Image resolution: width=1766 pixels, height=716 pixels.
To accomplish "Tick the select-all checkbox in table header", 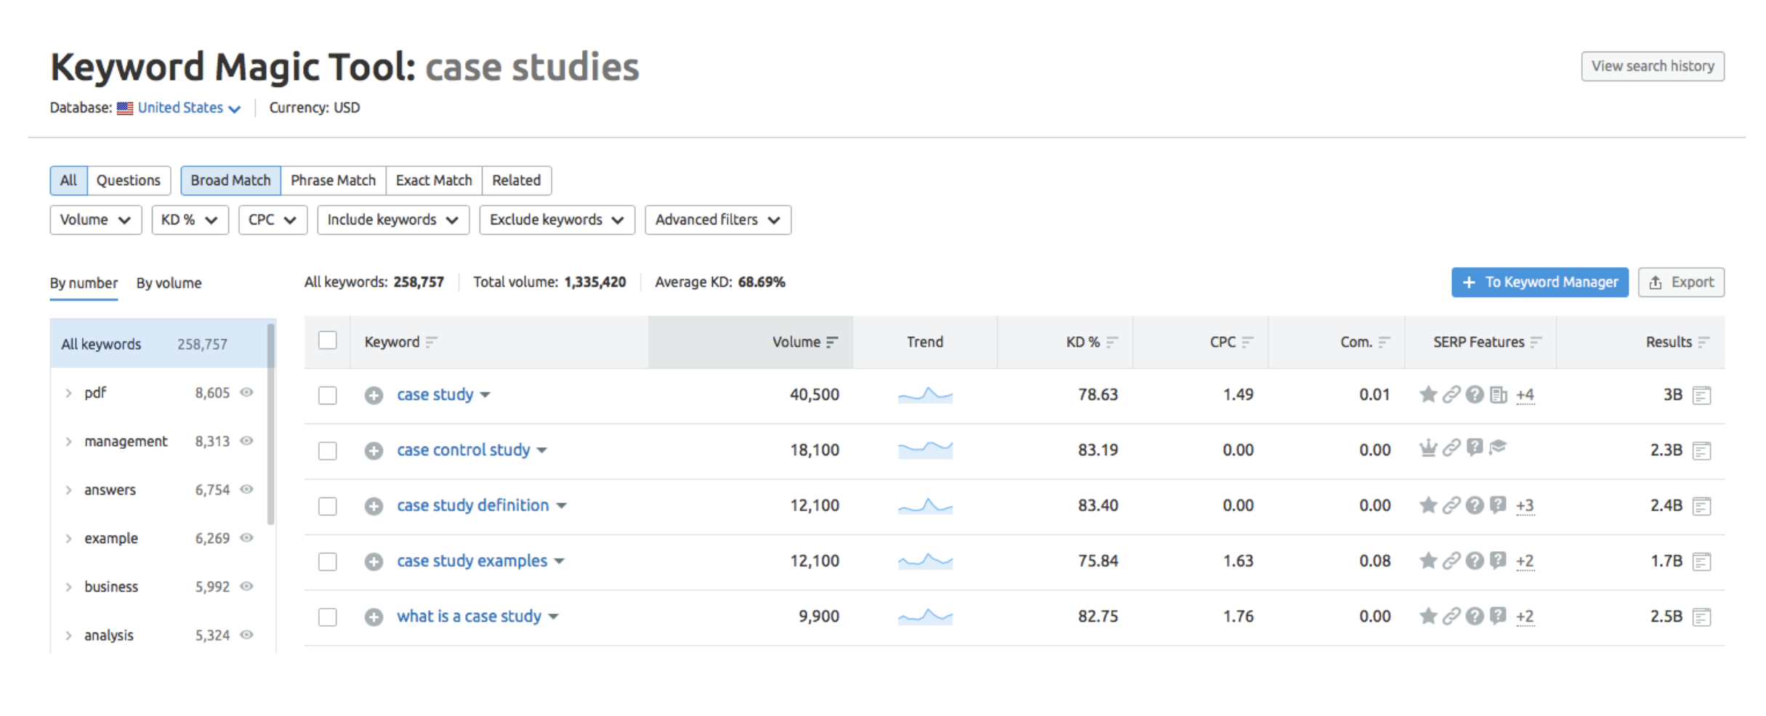I will [x=328, y=341].
